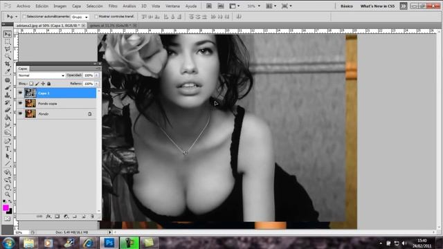This screenshot has height=249, width=443.
Task: Open the Layers panel options menu
Action: point(98,68)
